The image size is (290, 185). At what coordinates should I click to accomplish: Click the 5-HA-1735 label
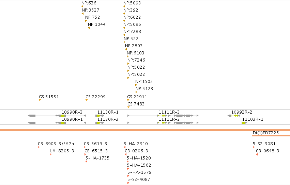[x=97, y=158]
